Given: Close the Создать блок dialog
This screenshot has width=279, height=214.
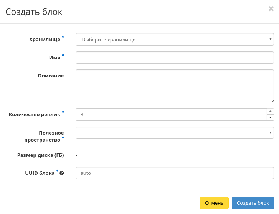Looking at the screenshot, I should coord(271,9).
